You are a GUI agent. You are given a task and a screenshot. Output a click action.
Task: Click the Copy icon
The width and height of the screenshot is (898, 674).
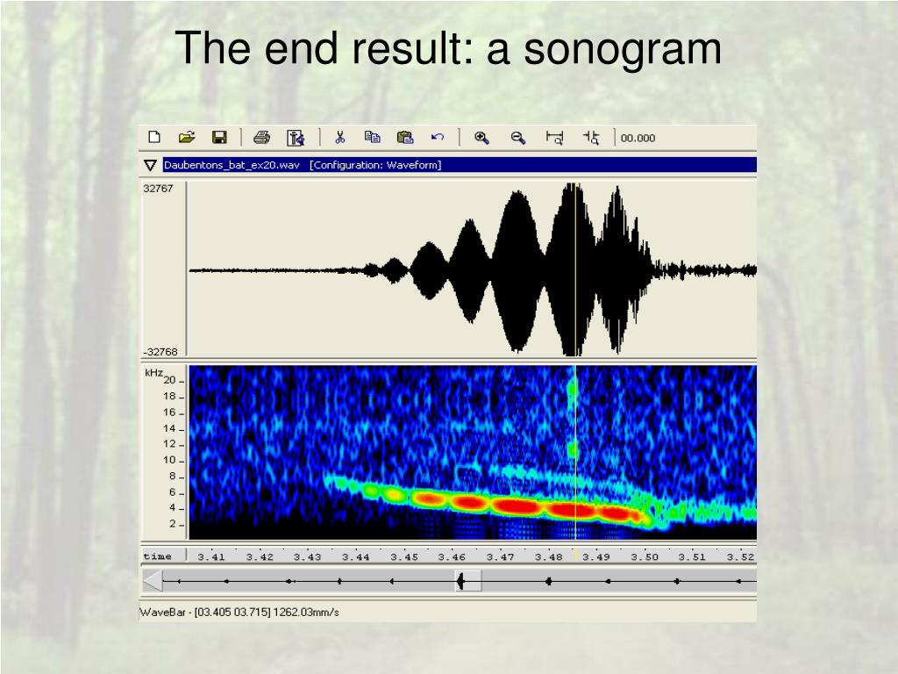click(x=372, y=137)
